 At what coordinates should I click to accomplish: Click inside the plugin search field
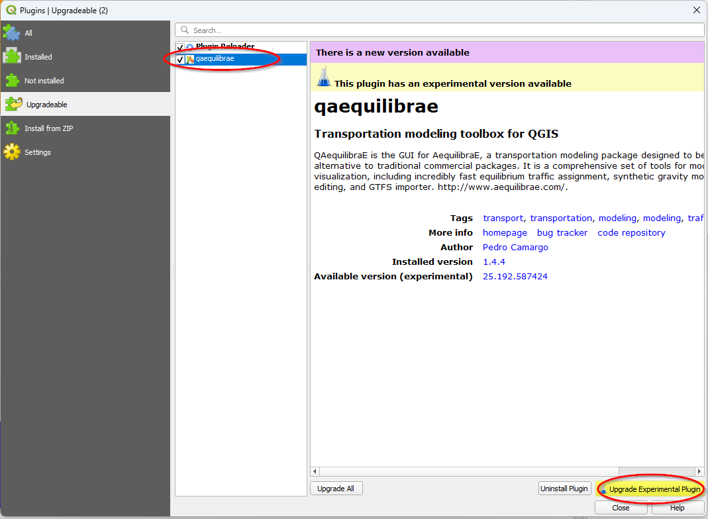tap(331, 29)
